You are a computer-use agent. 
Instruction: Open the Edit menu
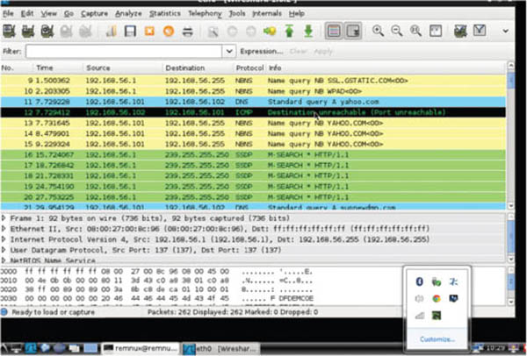27,14
